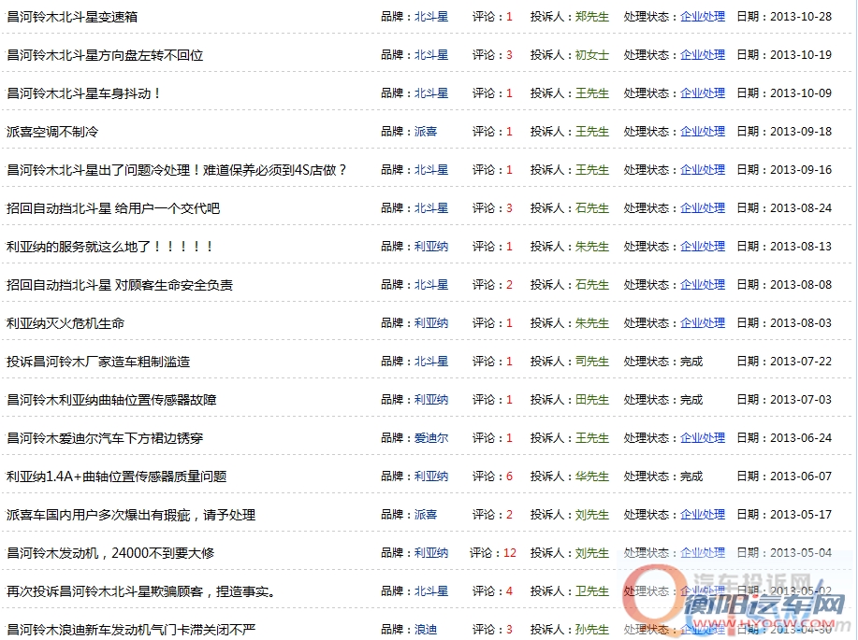This screenshot has height=640, width=858.
Task: Click 企业处理 status in 给用户一个交代吧 row
Action: [x=703, y=207]
